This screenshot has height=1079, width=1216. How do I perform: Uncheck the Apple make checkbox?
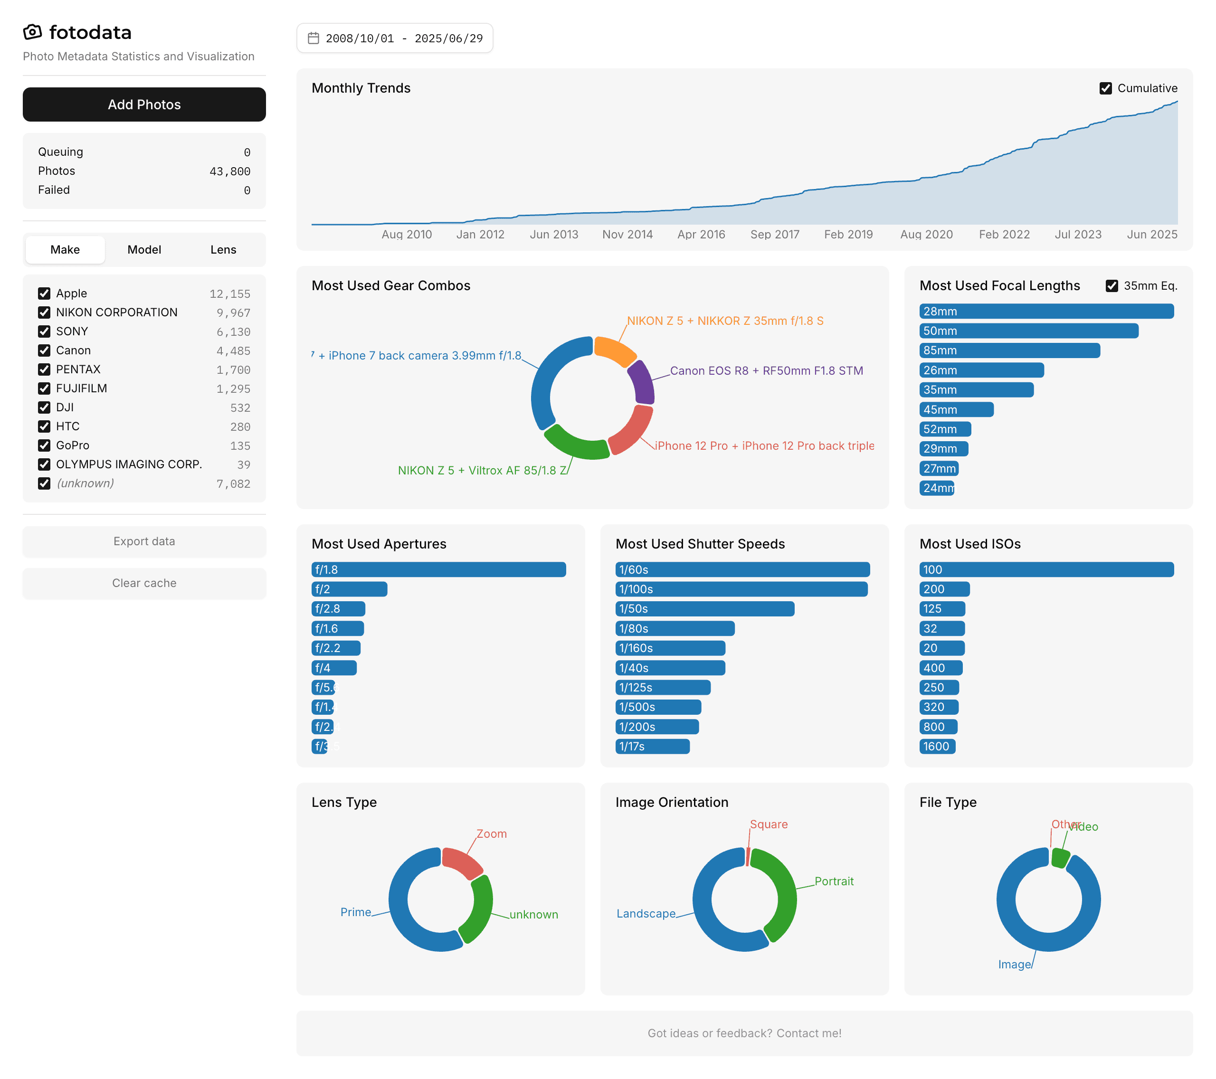(44, 293)
